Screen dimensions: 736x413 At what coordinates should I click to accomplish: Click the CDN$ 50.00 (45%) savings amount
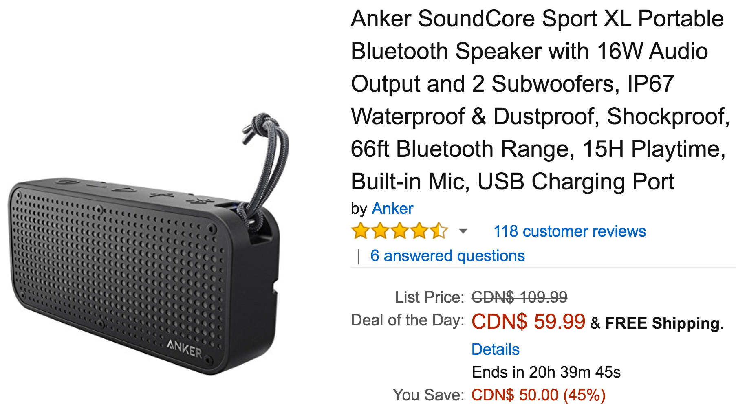click(x=538, y=395)
